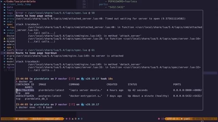
Task: Click 'no server is attached' error line
Action: [69, 56]
